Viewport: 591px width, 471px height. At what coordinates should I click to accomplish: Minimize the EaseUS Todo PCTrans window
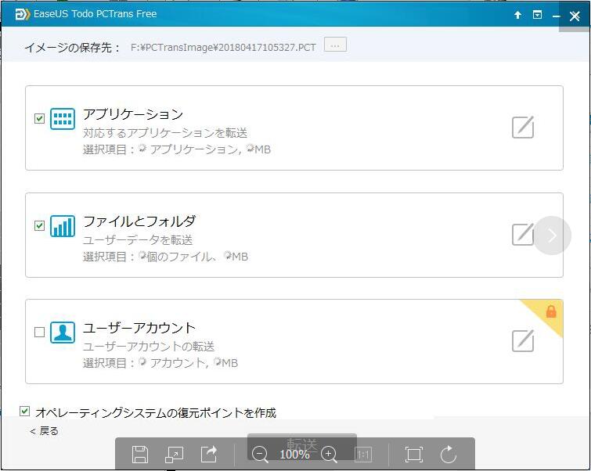(556, 16)
